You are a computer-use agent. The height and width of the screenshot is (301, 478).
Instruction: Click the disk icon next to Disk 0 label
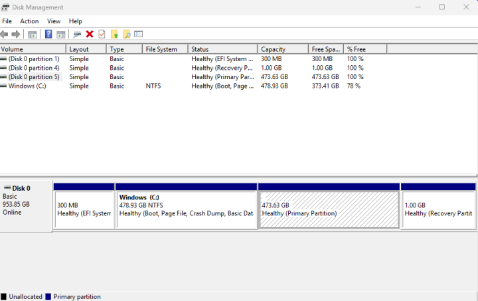[7, 187]
